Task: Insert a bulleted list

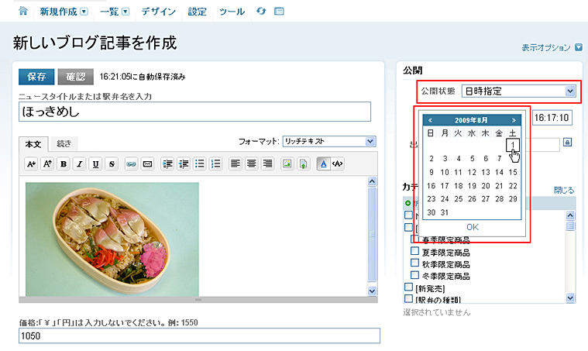Action: tap(199, 164)
